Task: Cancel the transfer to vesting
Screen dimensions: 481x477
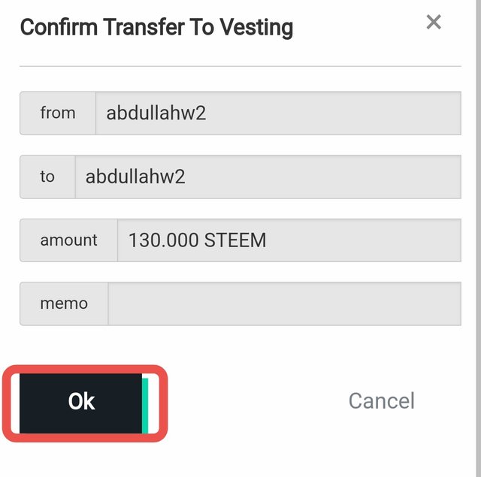Action: [381, 401]
